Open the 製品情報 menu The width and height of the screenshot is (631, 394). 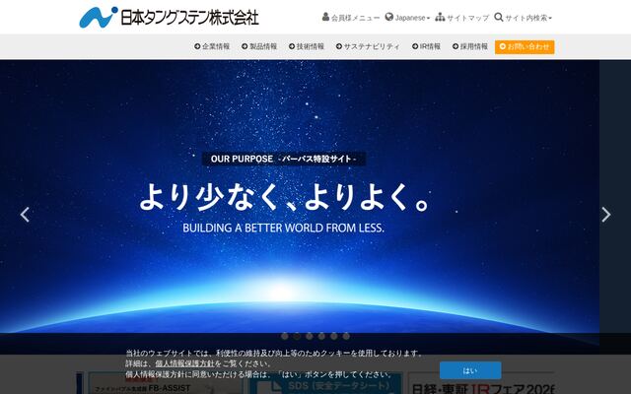click(x=259, y=46)
